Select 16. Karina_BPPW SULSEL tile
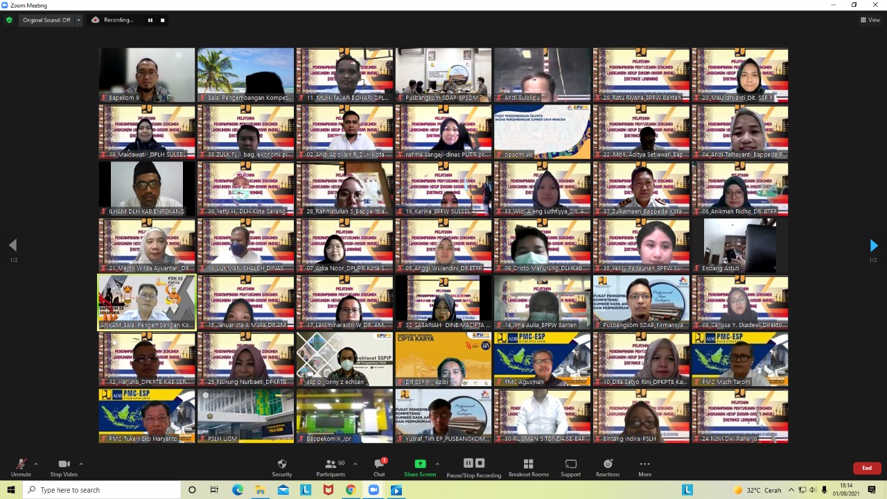The width and height of the screenshot is (887, 499). (x=443, y=189)
